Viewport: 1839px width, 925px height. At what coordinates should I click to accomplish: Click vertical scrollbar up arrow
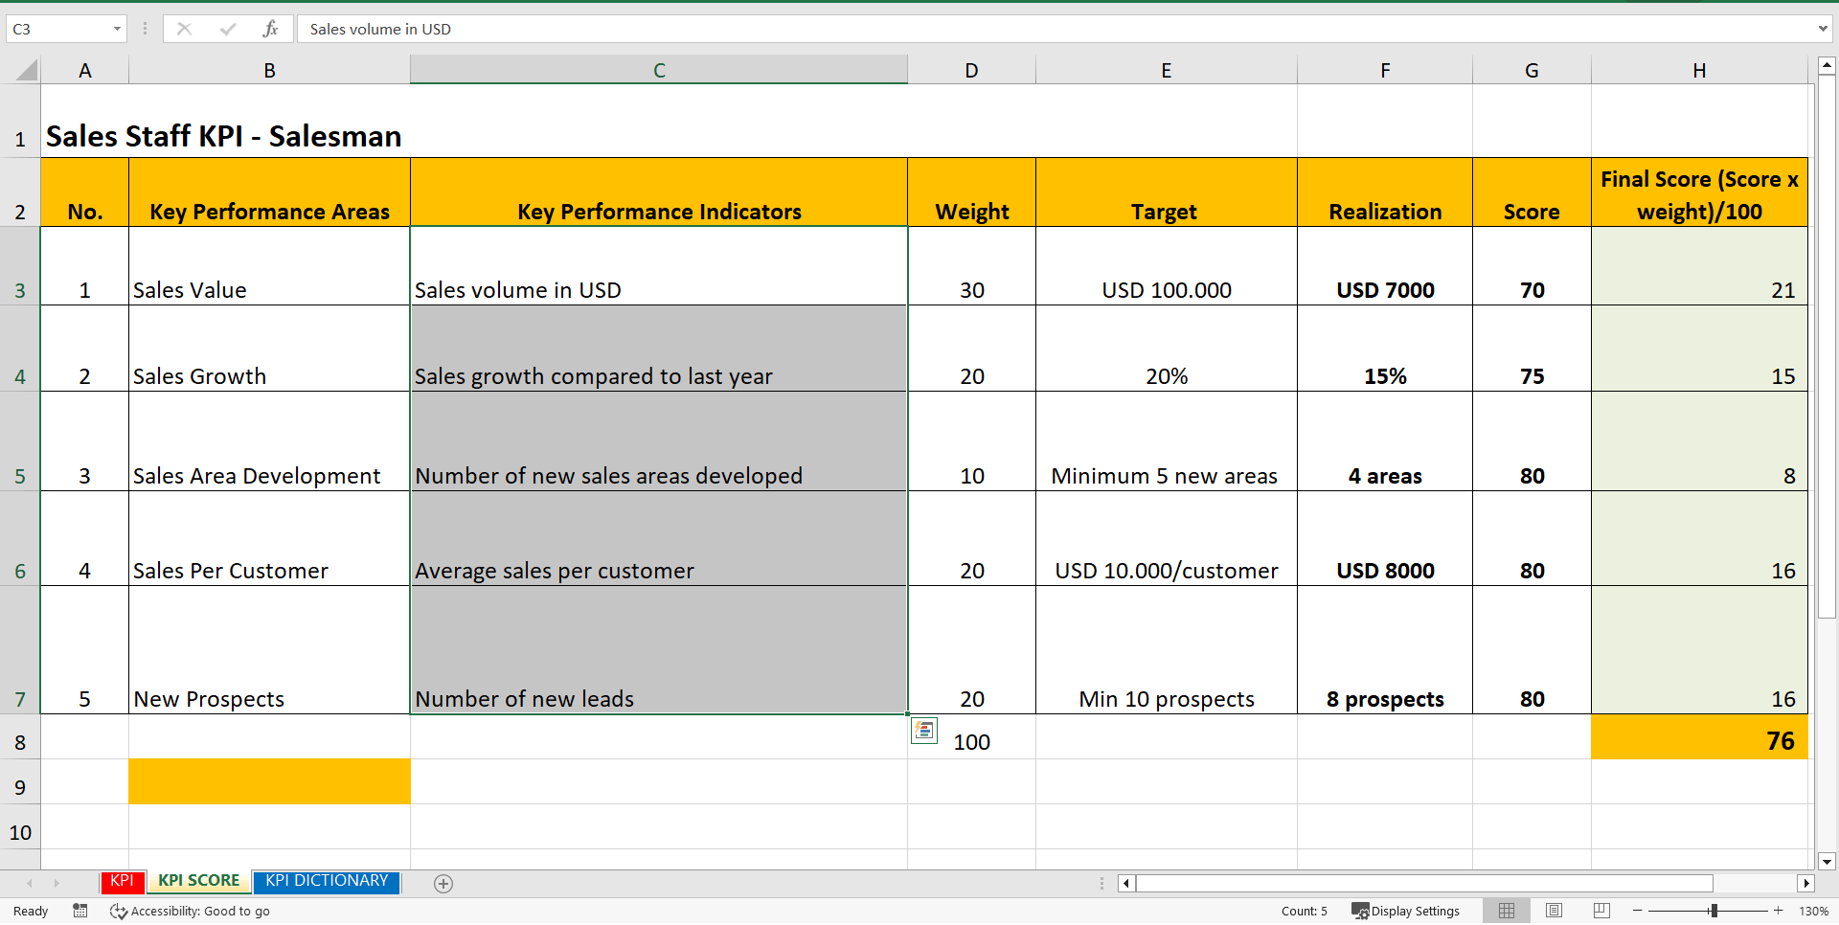[x=1827, y=66]
